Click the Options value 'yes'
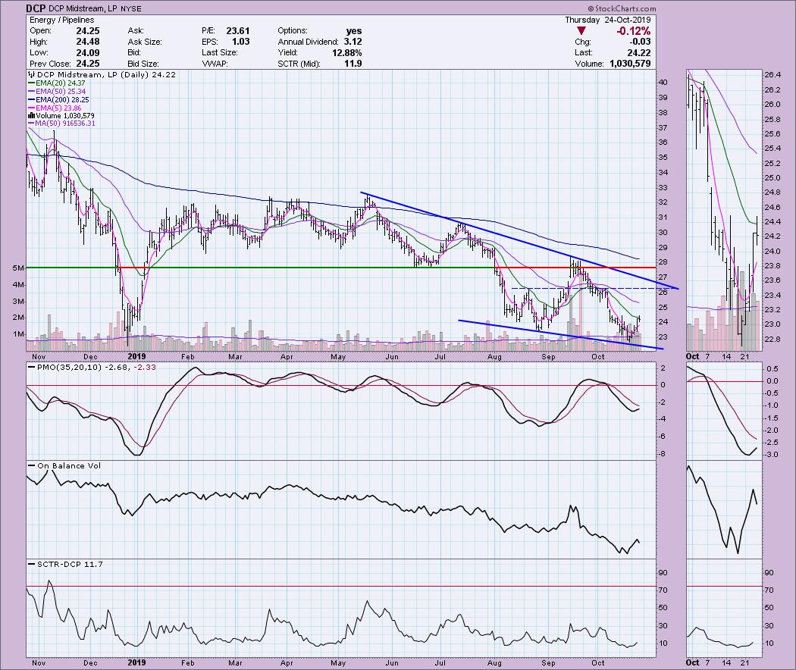Screen dimensions: 796x670 pyautogui.click(x=354, y=31)
